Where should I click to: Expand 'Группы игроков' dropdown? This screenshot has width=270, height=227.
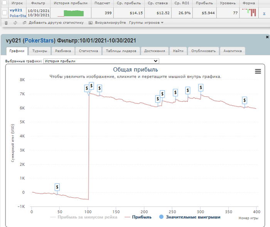146,22
